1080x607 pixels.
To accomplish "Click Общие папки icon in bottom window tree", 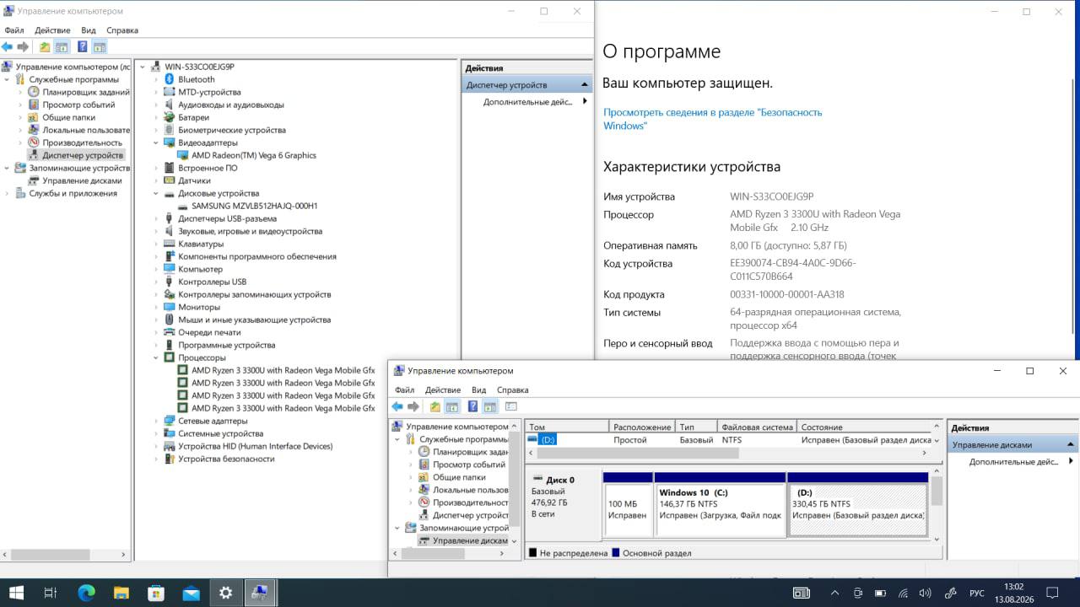I will (x=424, y=477).
